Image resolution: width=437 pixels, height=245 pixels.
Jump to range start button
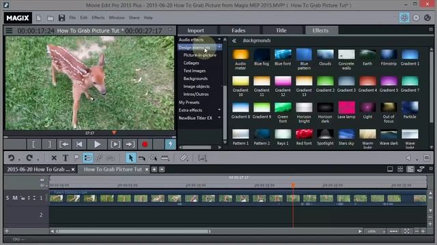pos(64,144)
